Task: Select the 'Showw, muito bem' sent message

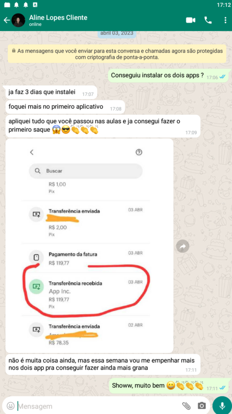Action: pos(170,385)
